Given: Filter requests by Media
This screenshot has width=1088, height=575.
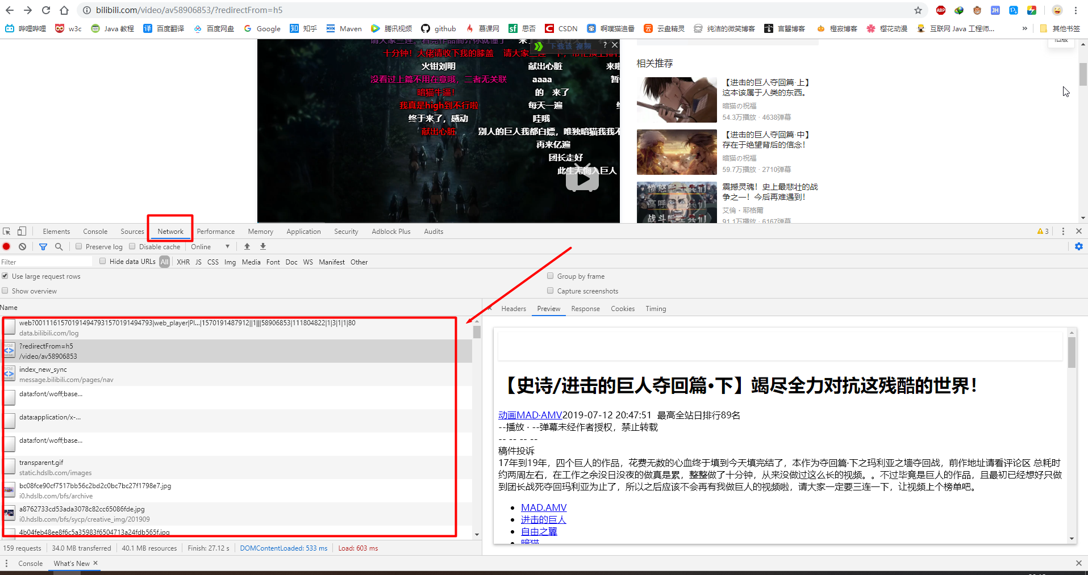Looking at the screenshot, I should click(x=251, y=262).
